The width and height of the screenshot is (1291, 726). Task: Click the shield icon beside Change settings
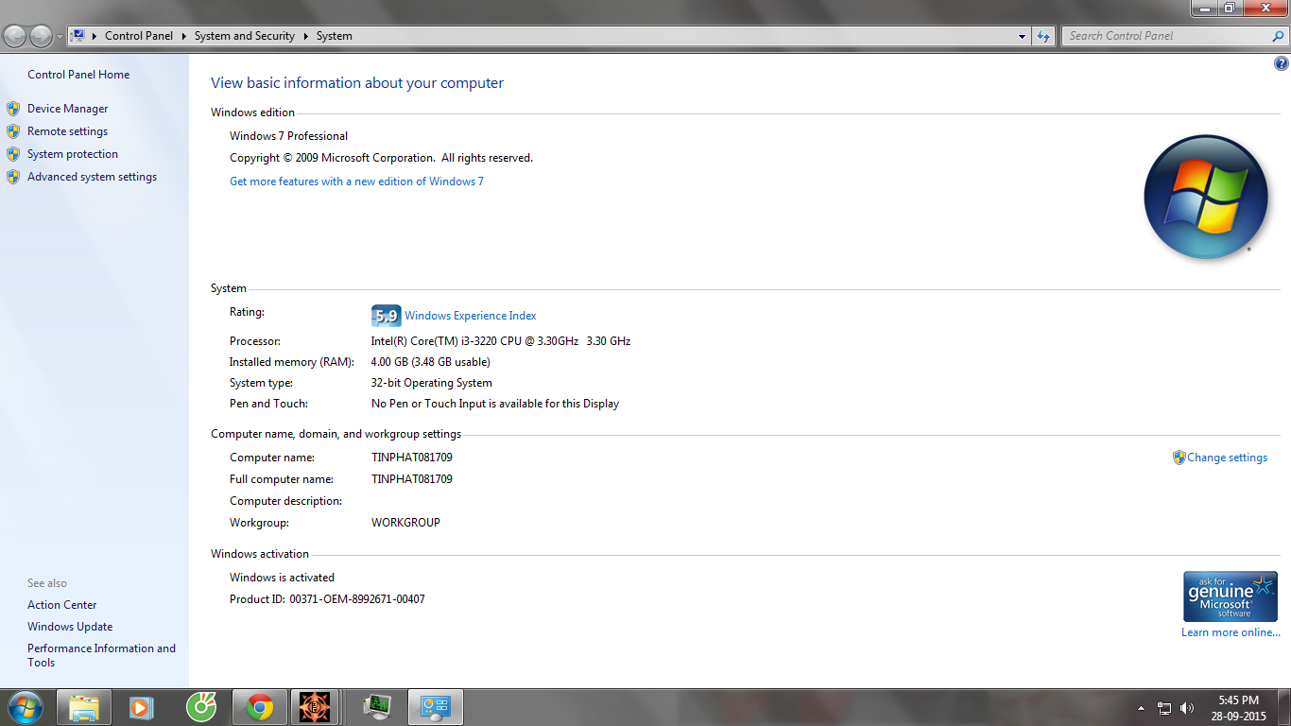click(1179, 458)
